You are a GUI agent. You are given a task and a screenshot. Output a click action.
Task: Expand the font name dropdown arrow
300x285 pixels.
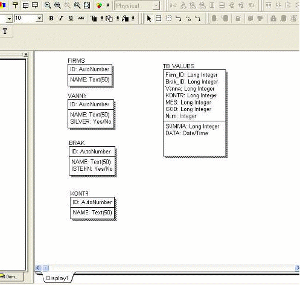[9, 19]
